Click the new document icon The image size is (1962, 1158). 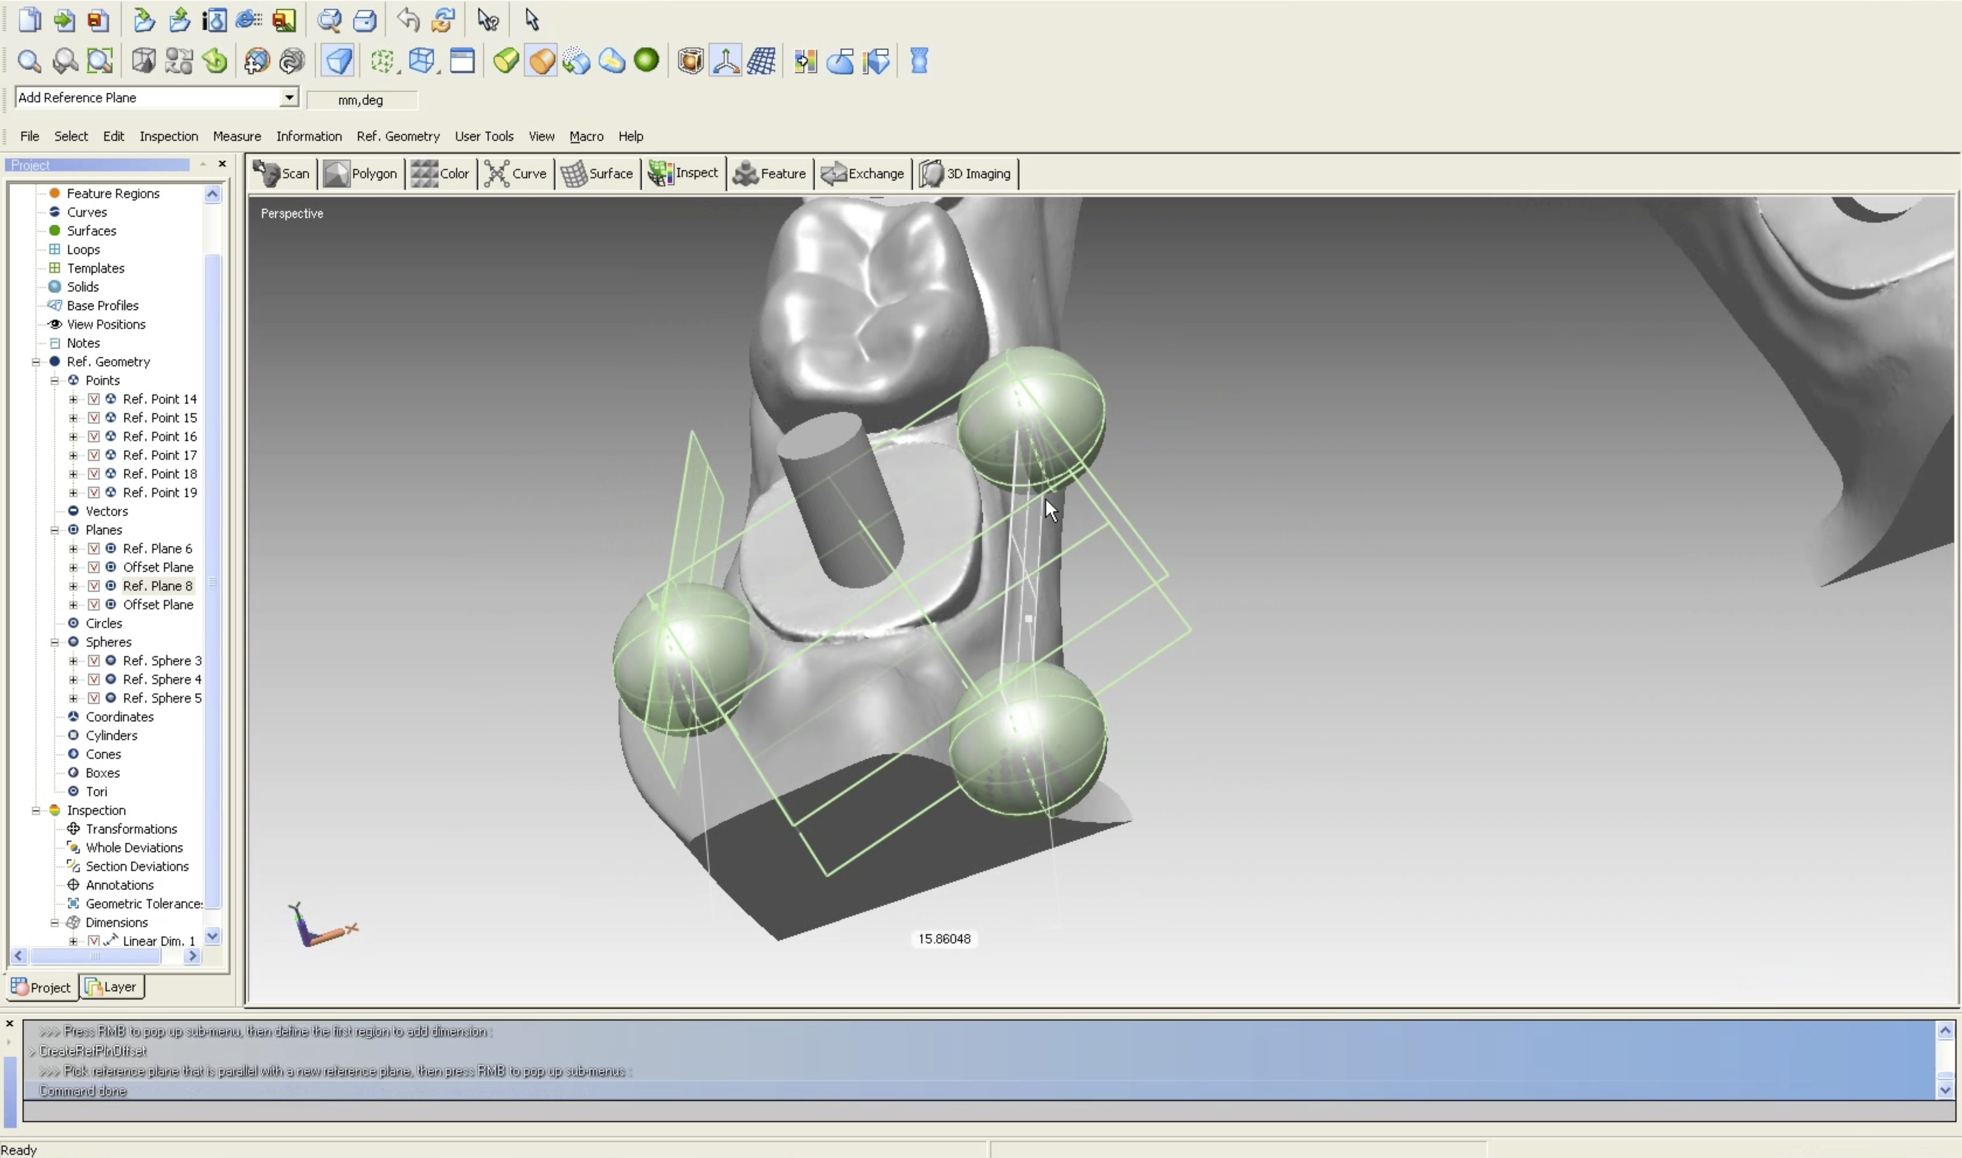click(x=29, y=20)
